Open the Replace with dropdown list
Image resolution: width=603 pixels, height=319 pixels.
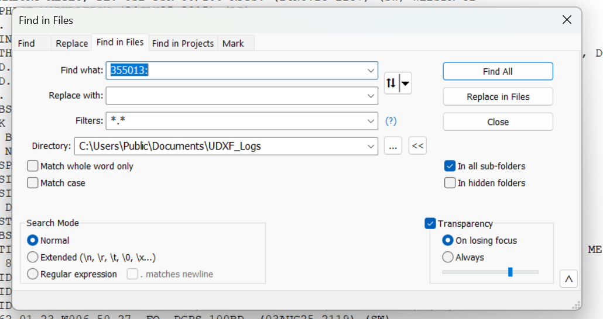coord(371,96)
